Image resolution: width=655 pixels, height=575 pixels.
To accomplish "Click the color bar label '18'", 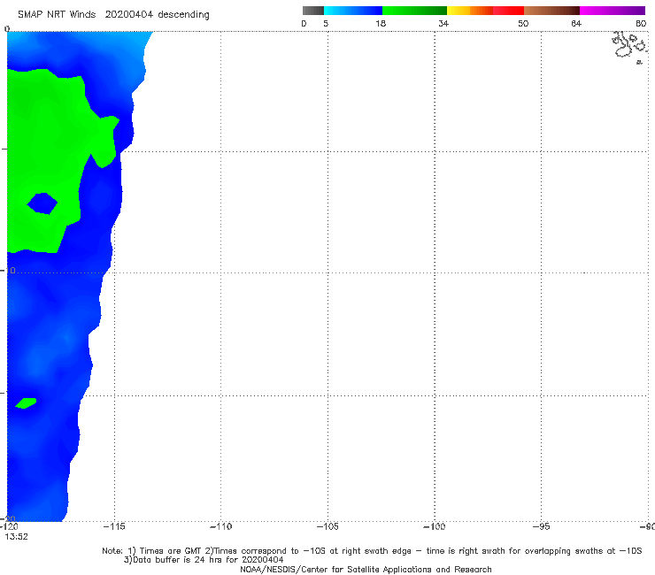I will click(381, 23).
